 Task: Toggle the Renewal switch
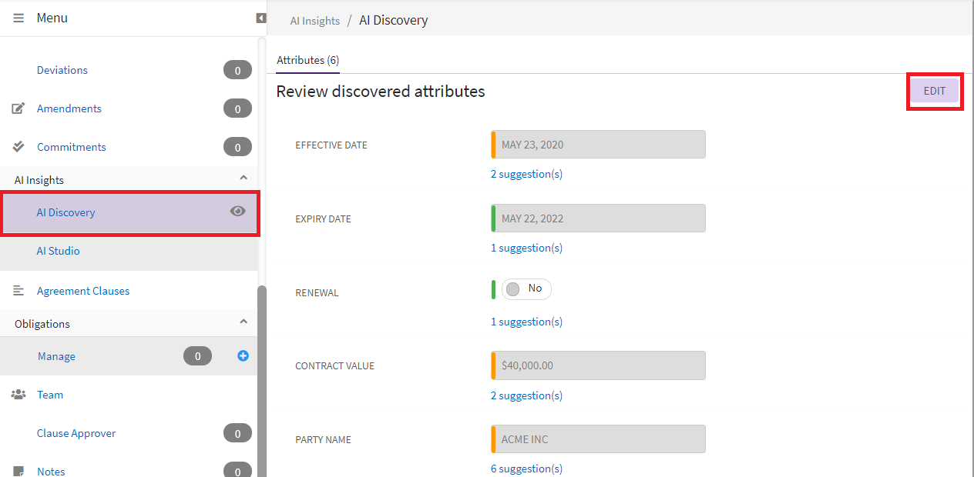tap(526, 289)
